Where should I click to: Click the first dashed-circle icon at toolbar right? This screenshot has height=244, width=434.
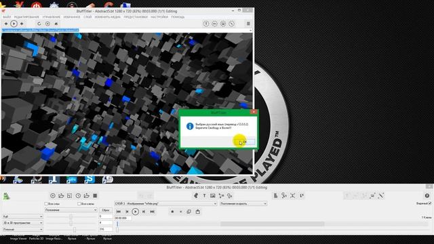[x=206, y=24]
